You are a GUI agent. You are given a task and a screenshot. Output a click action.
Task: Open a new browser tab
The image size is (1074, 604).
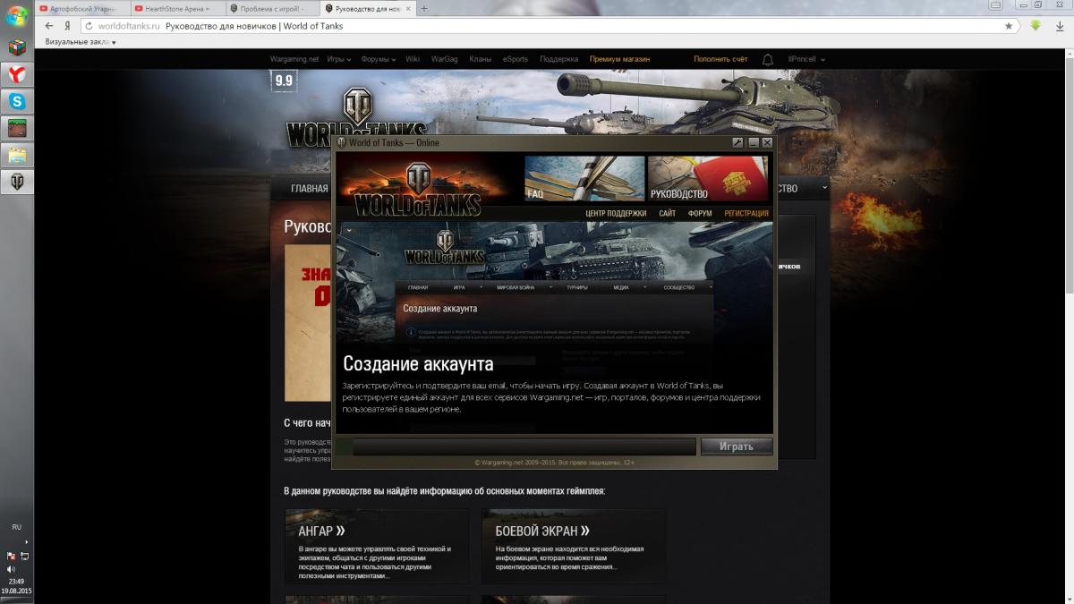[x=424, y=8]
